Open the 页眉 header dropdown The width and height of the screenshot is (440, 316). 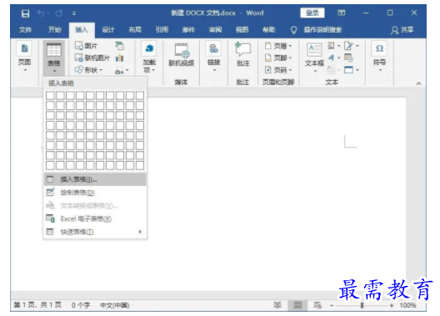[x=278, y=46]
